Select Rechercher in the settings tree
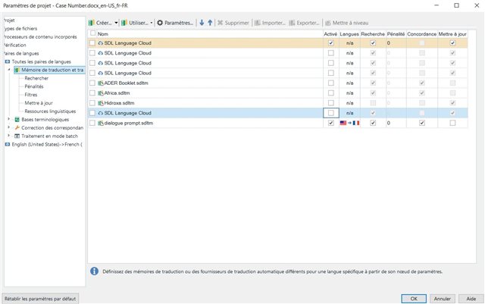This screenshot has height=304, width=485. tap(36, 78)
